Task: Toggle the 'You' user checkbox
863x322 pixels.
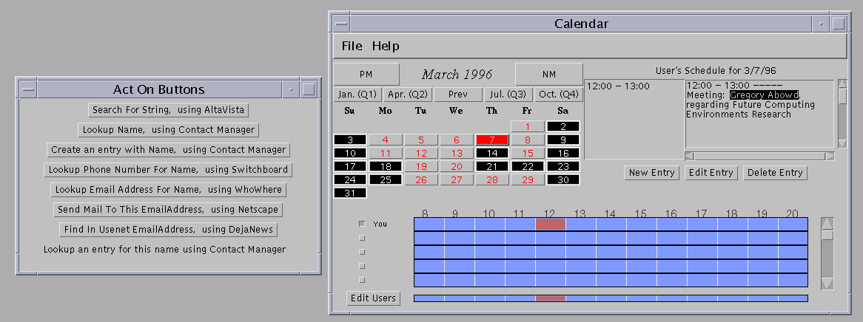Action: point(362,224)
